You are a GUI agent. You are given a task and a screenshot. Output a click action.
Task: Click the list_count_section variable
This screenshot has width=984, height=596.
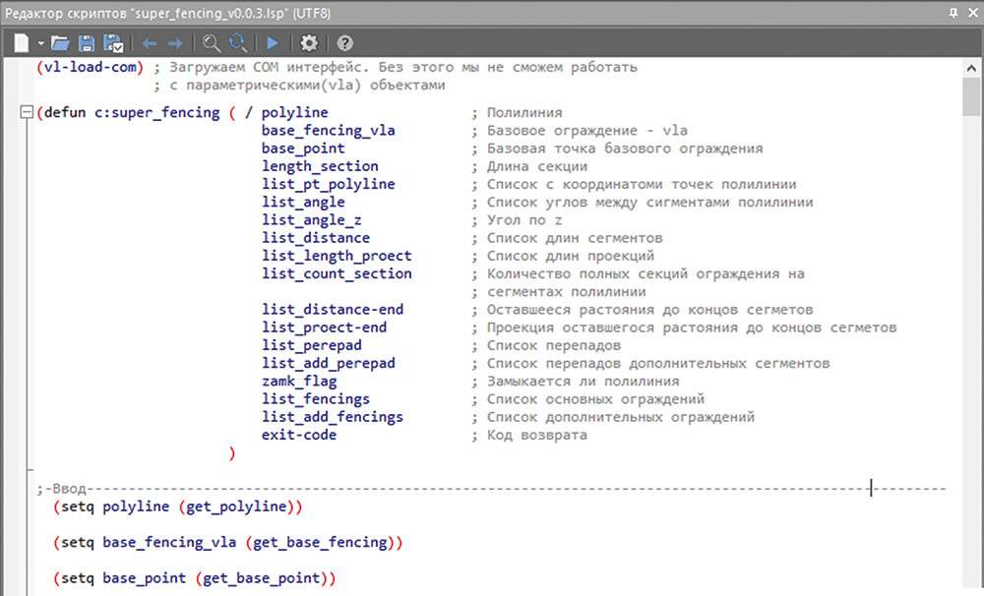(337, 273)
